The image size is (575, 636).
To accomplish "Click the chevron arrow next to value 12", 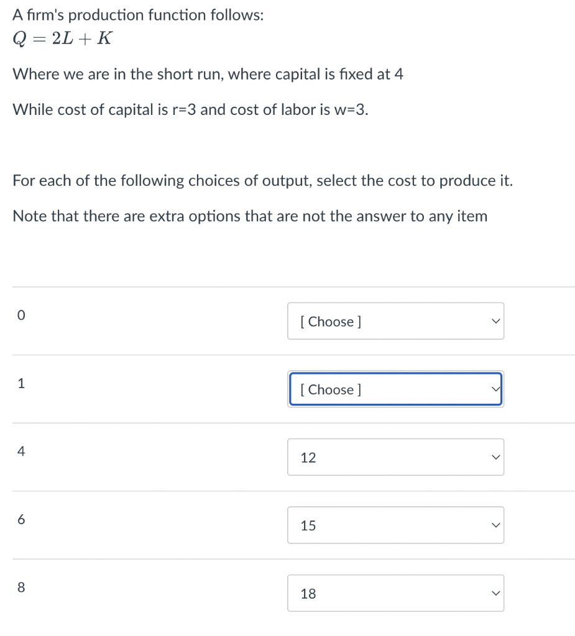I will (495, 457).
